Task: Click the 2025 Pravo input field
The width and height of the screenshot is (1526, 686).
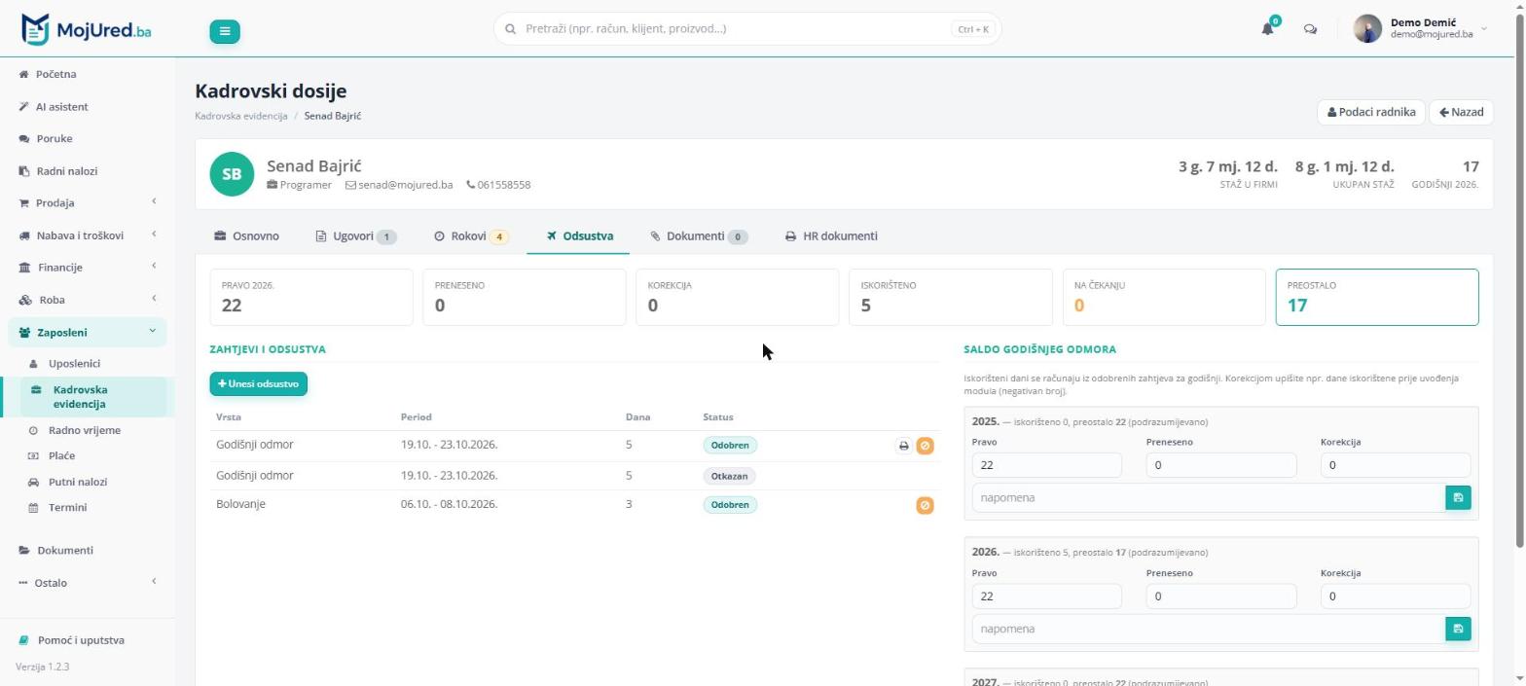Action: pos(1046,465)
